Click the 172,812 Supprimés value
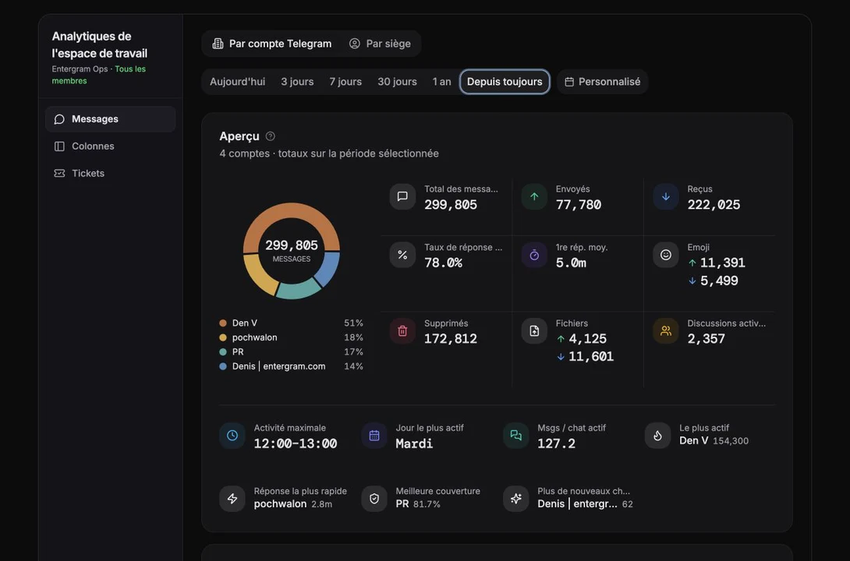Image resolution: width=850 pixels, height=561 pixels. (x=451, y=339)
